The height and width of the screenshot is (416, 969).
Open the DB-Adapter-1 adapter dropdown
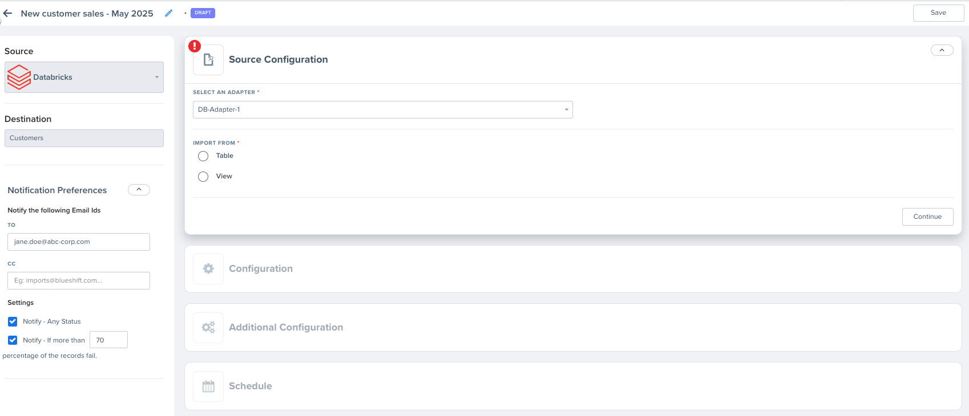tap(566, 109)
